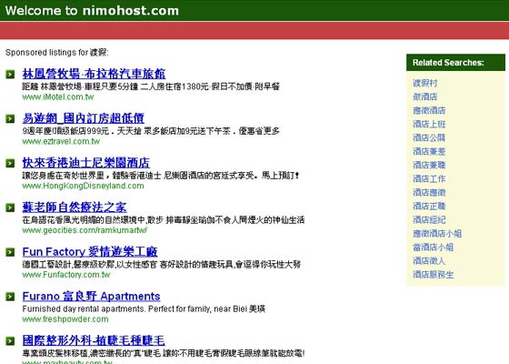Click the "Related Searches:" panel header

455,63
